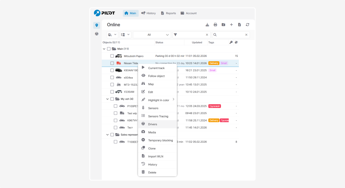Click the download icon in Online toolbar
This screenshot has width=345, height=188.
(207, 25)
